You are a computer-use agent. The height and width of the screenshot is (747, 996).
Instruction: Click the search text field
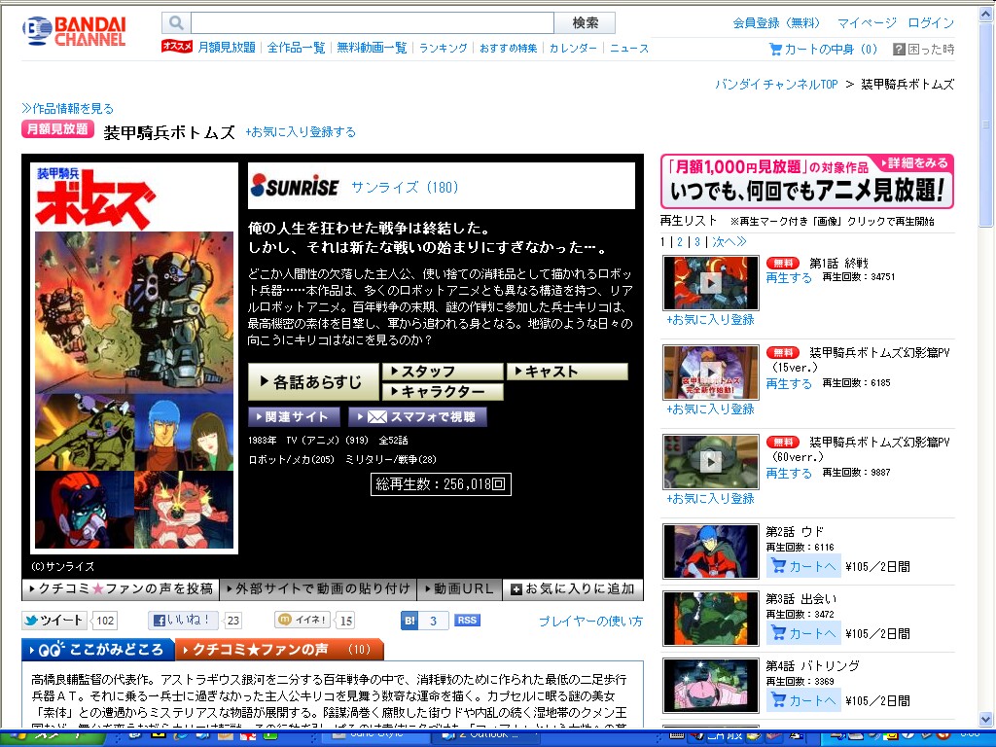point(373,23)
